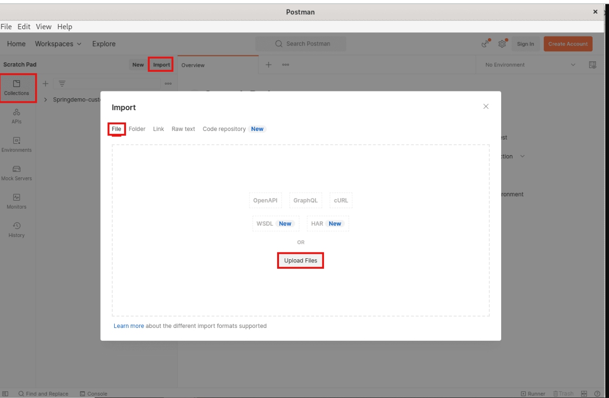Click the cURL format chip
609x398 pixels.
click(340, 200)
